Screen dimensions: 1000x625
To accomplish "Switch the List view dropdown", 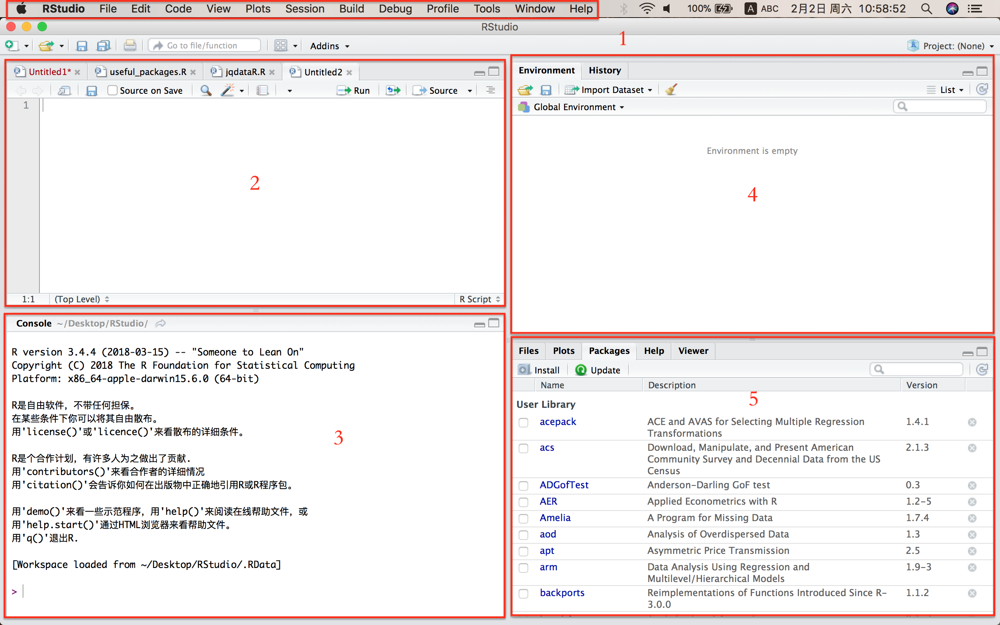I will pyautogui.click(x=945, y=90).
